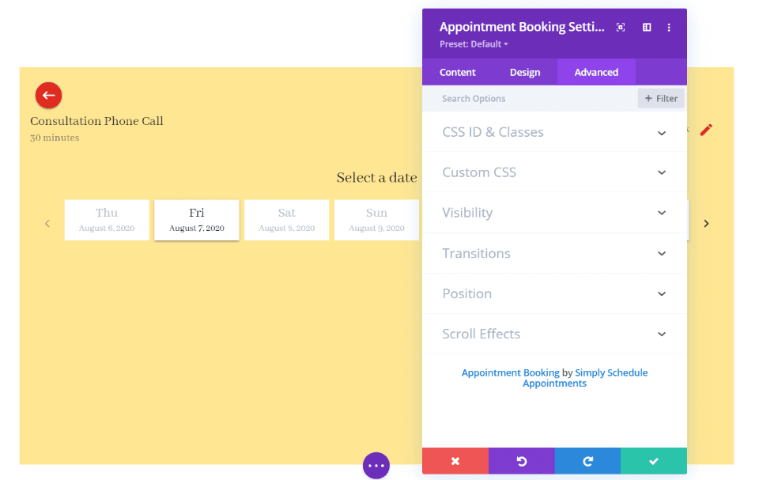Open the purple ellipsis page settings
Screen dimensions: 759x480
coord(376,465)
